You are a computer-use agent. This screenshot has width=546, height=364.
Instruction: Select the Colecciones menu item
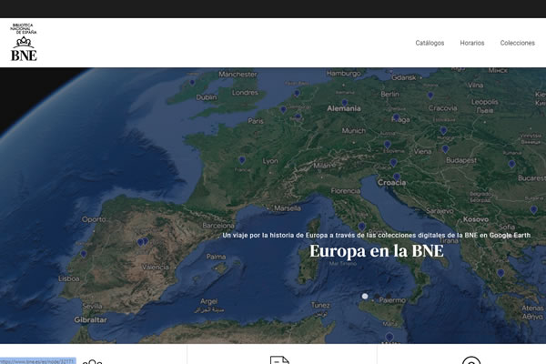point(518,43)
